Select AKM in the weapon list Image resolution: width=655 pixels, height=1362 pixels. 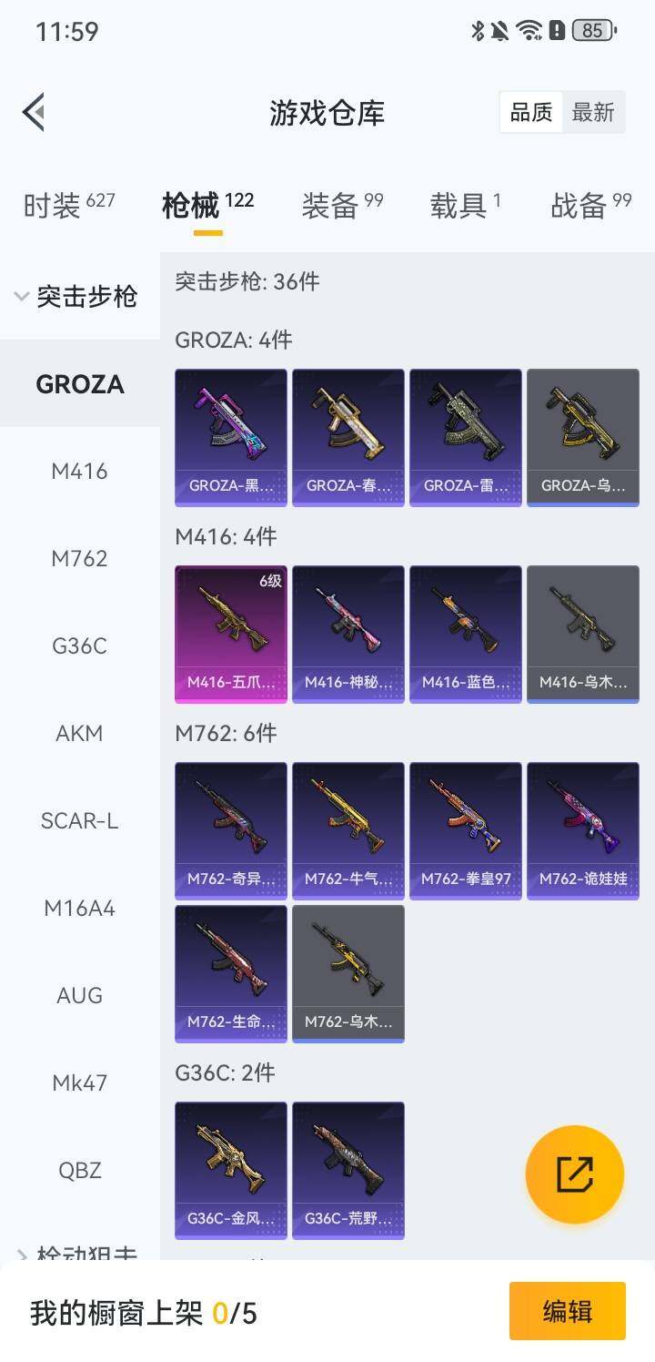[x=80, y=733]
